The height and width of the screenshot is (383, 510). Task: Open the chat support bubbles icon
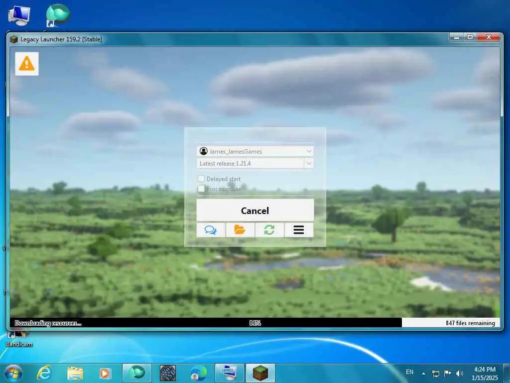[211, 230]
